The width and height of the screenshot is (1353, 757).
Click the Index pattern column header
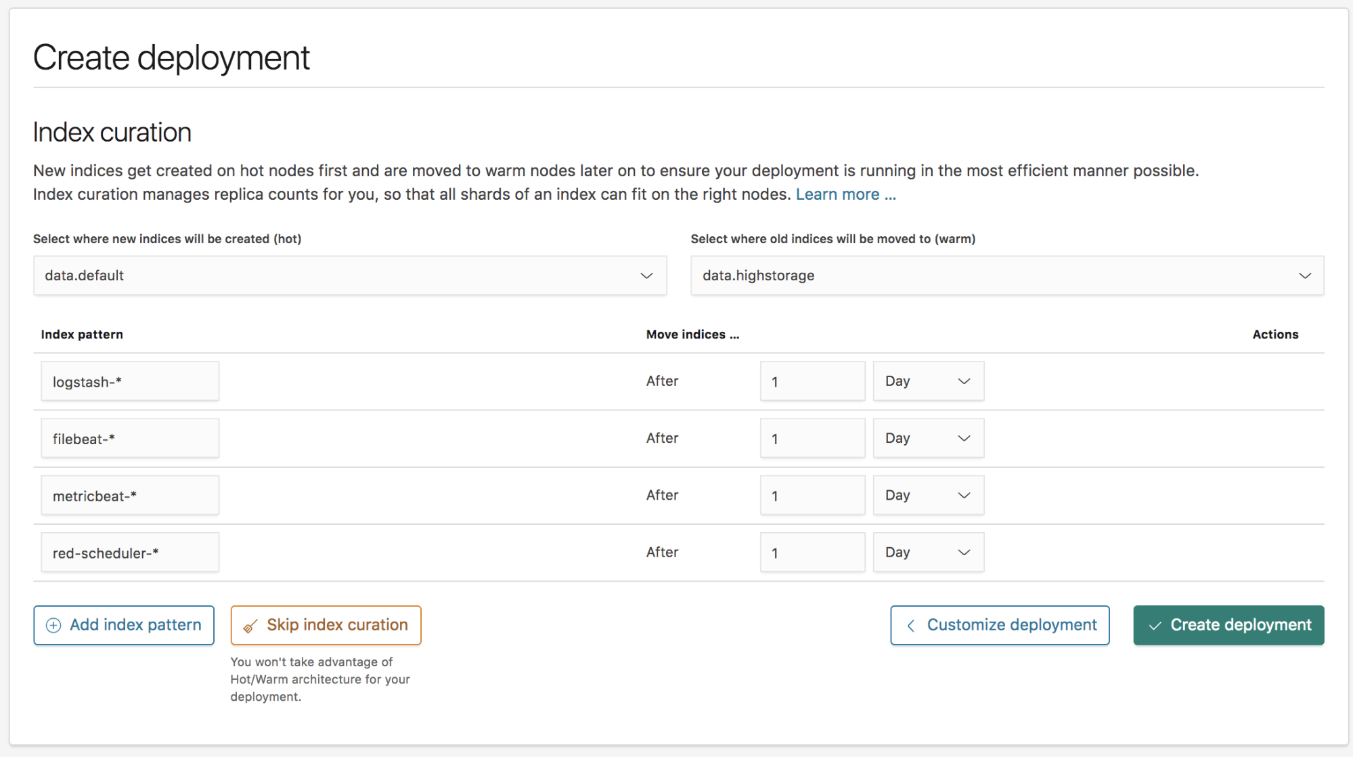point(82,334)
